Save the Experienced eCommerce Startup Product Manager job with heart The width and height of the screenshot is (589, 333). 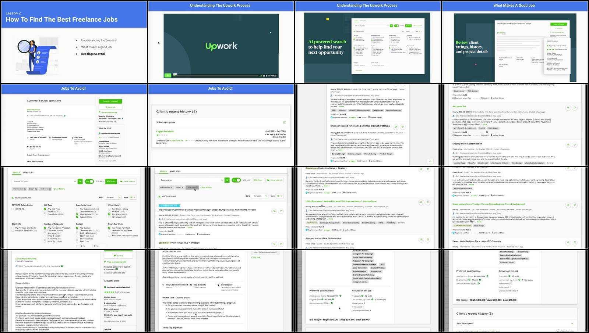pyautogui.click(x=281, y=211)
